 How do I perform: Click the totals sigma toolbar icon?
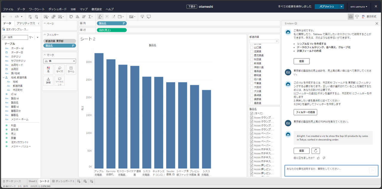coord(90,17)
